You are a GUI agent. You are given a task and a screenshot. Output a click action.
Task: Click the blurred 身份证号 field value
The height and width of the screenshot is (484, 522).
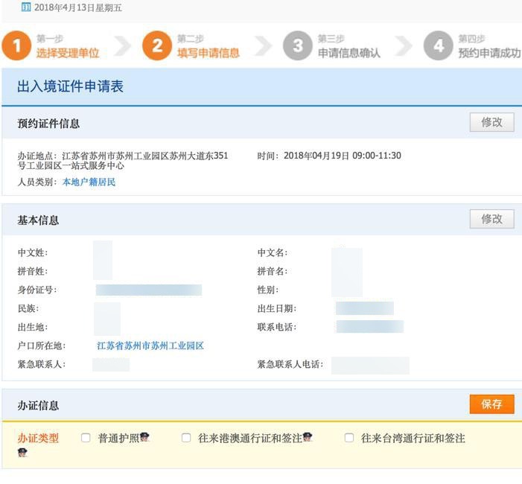point(149,290)
